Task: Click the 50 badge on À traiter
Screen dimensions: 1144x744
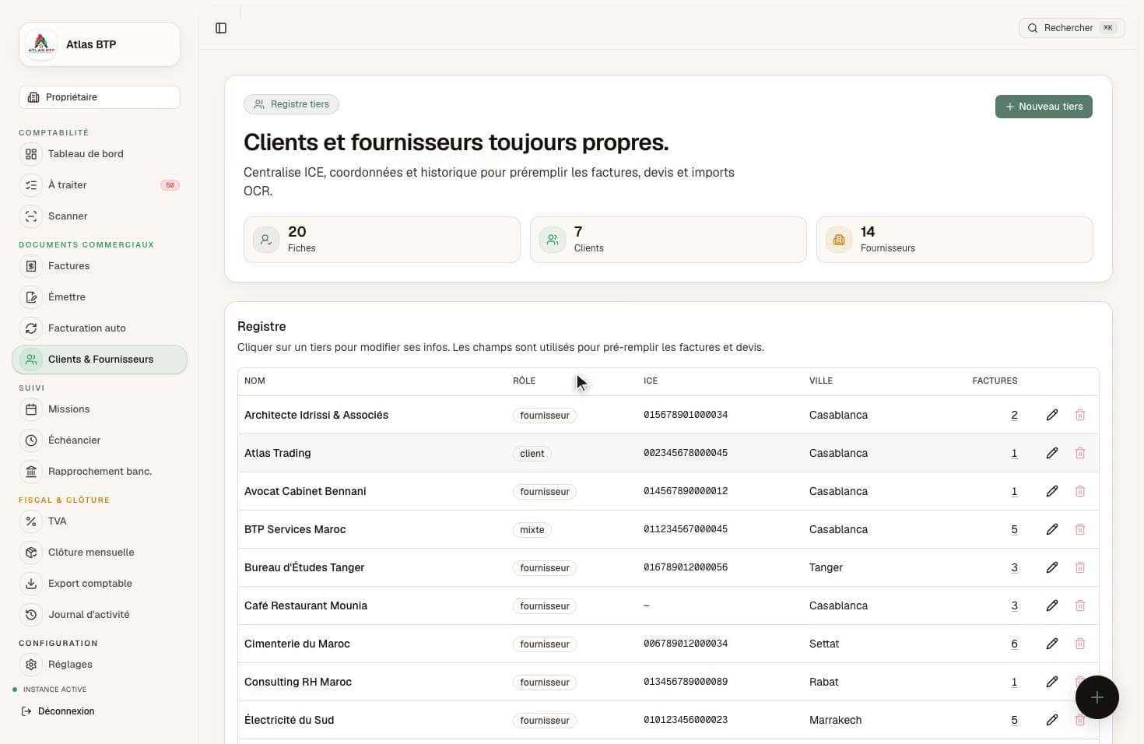Action: tap(170, 185)
